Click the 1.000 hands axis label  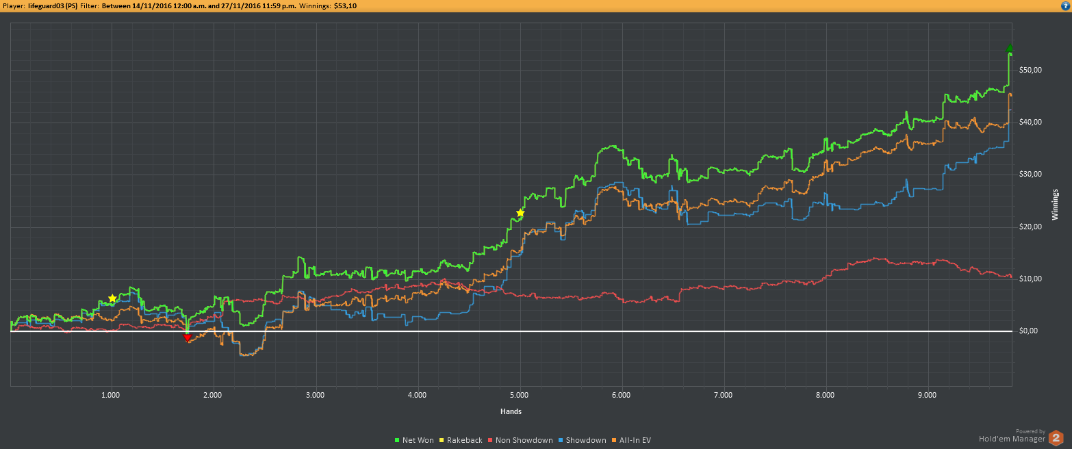point(110,395)
